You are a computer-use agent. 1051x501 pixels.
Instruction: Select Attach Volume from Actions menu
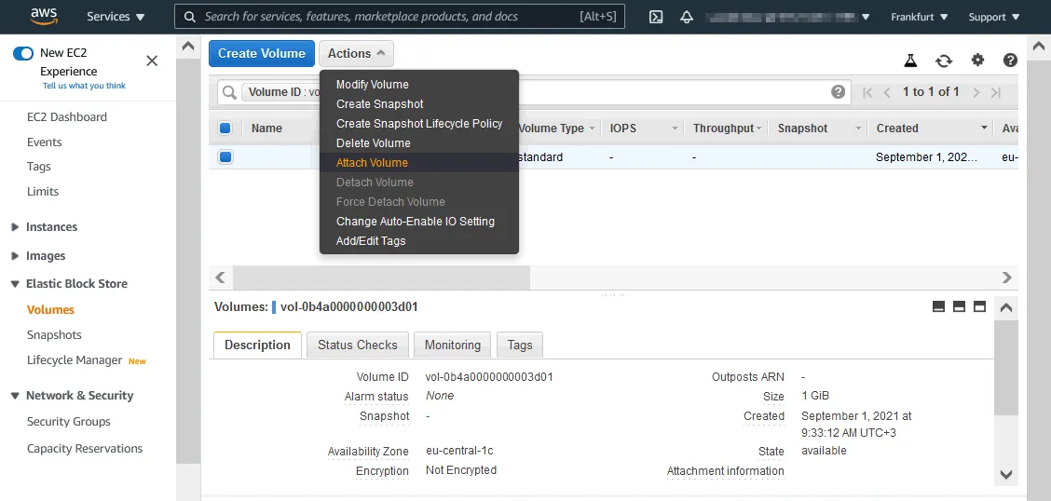pos(372,163)
